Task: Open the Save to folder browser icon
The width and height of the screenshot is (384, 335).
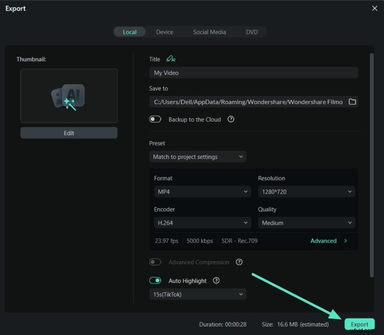Action: point(352,102)
